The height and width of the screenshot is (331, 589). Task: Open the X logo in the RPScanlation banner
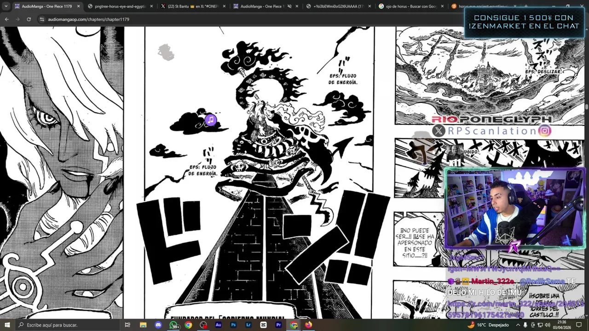pyautogui.click(x=439, y=131)
